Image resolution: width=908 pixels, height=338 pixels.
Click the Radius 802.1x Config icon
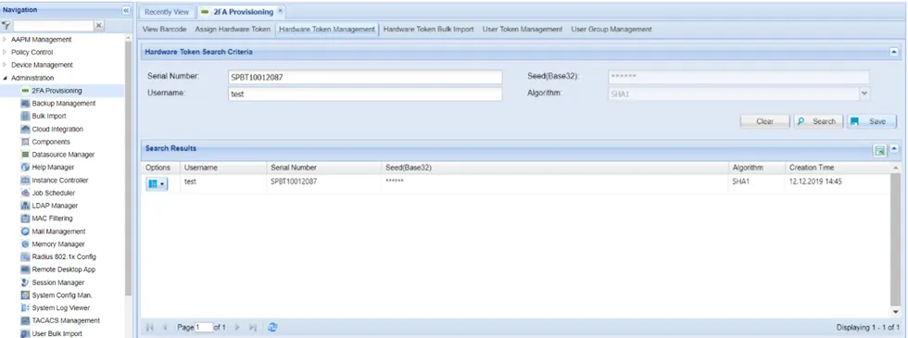click(x=25, y=257)
